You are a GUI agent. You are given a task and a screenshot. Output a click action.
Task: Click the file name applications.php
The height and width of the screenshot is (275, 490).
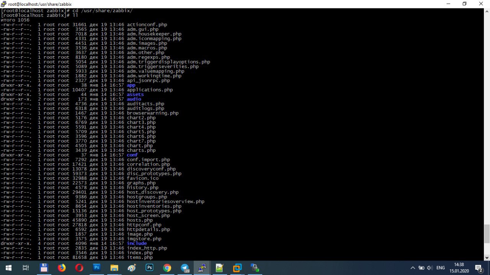click(x=150, y=89)
